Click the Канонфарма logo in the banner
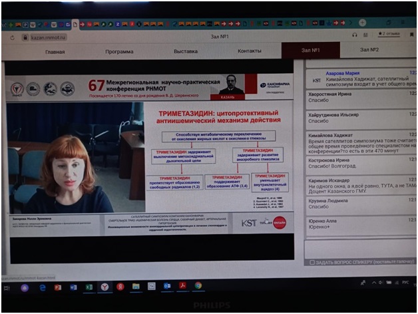Image resolution: width=418 pixels, height=314 pixels. [x=275, y=85]
